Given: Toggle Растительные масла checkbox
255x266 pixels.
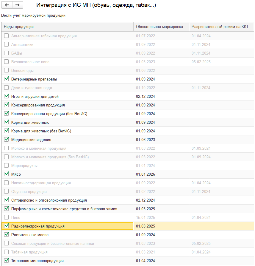Looking at the screenshot, I should point(7,235).
